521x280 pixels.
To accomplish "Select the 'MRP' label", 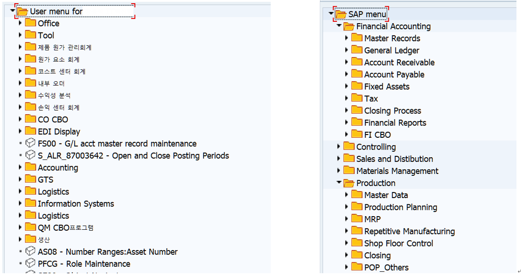I will (372, 219).
